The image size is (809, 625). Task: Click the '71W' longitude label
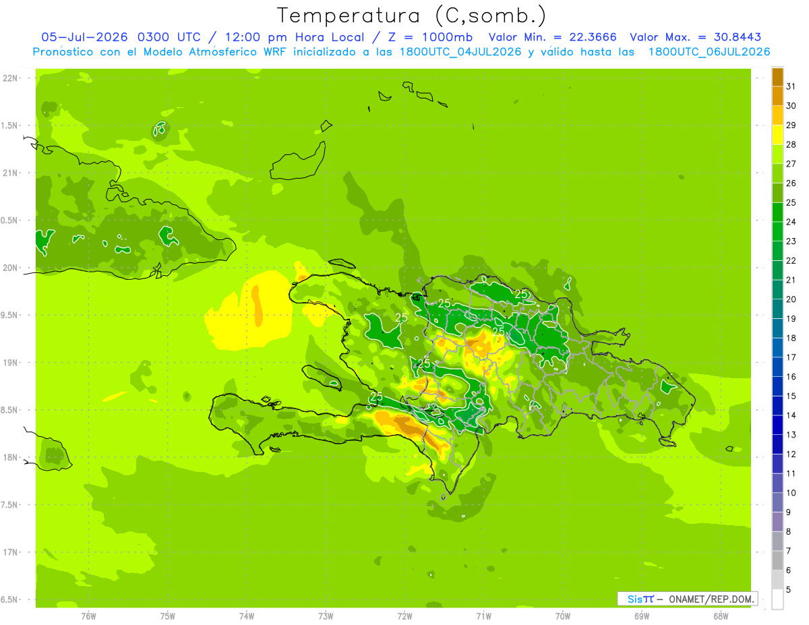pos(483,616)
